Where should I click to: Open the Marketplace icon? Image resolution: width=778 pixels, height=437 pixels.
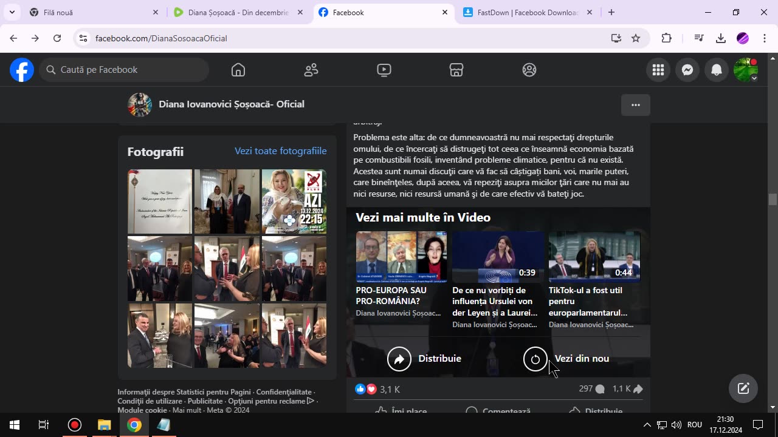tap(456, 70)
